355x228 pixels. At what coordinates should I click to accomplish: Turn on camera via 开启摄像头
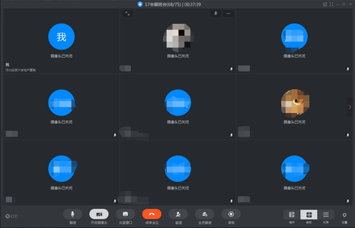click(x=99, y=214)
